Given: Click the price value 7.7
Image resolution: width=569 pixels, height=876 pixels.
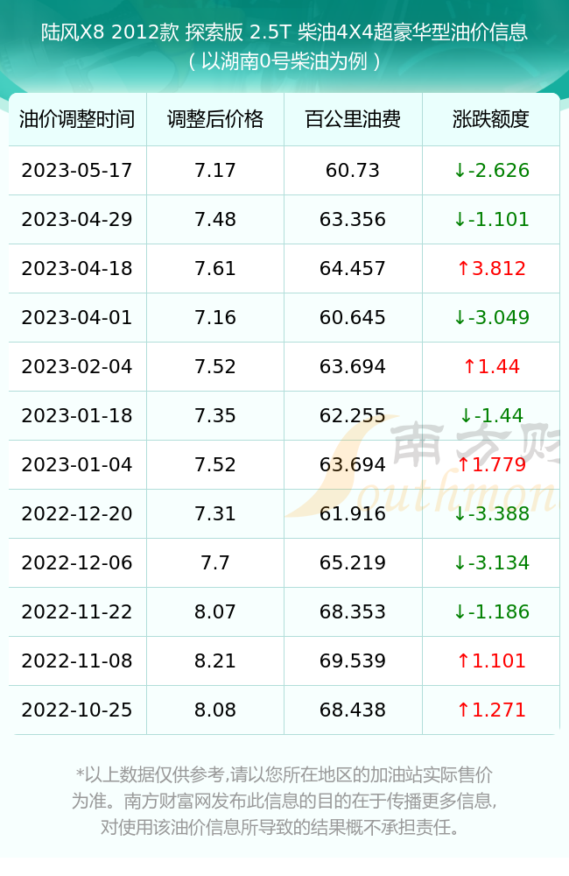Looking at the screenshot, I should coord(215,563).
